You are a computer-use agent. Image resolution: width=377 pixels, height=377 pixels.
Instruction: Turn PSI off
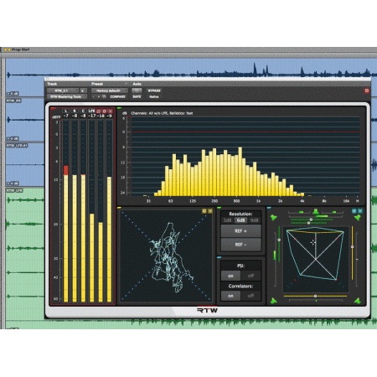250,276
